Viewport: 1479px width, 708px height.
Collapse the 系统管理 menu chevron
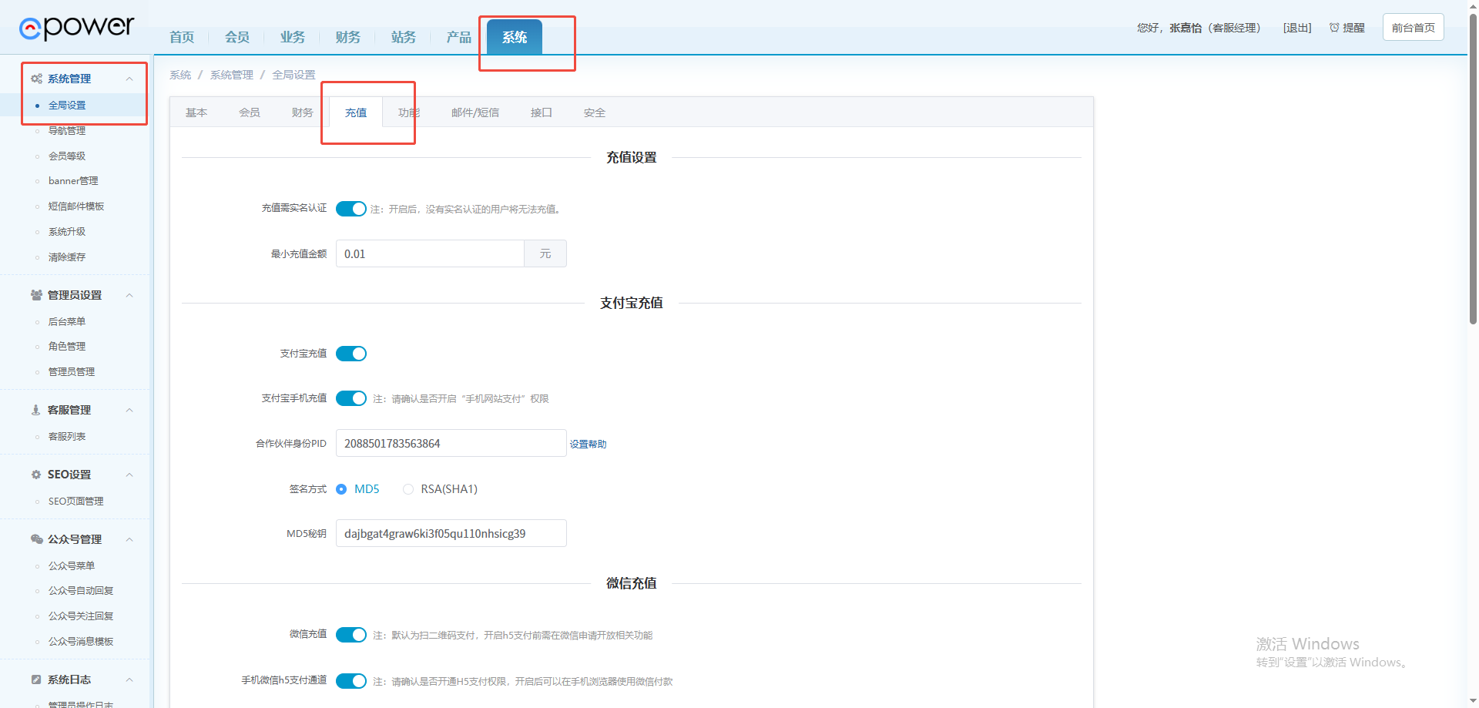click(129, 79)
